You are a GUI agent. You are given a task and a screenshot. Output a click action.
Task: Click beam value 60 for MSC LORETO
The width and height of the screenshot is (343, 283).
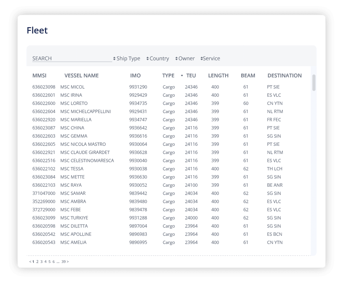[246, 103]
